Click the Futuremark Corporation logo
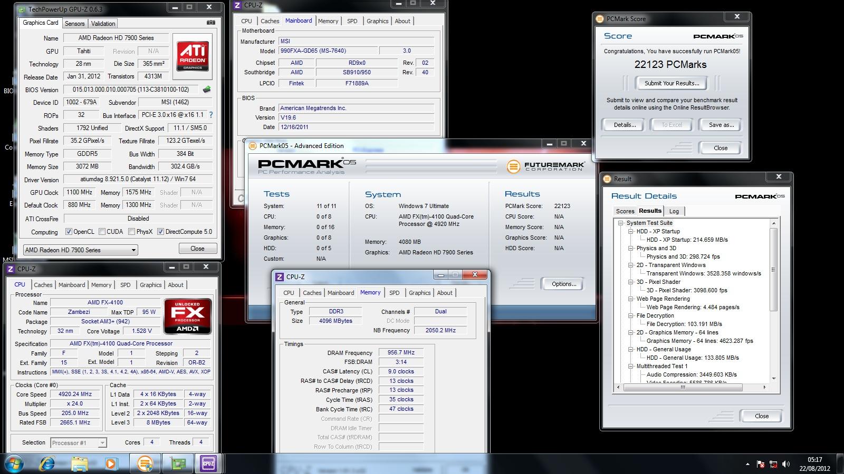The width and height of the screenshot is (844, 474). point(545,166)
